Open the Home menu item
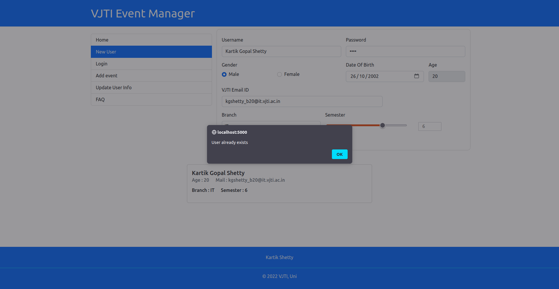559x289 pixels. [151, 40]
